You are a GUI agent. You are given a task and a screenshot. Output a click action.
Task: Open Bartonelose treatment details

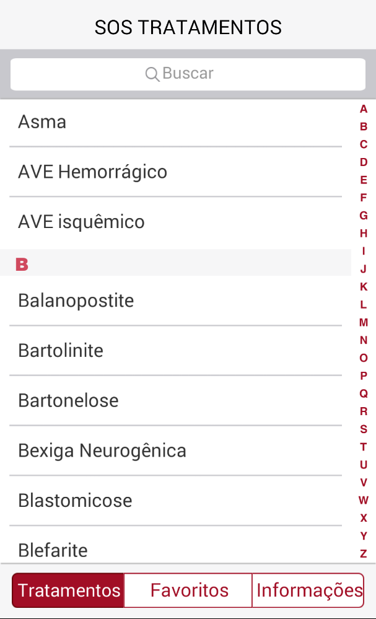(175, 400)
